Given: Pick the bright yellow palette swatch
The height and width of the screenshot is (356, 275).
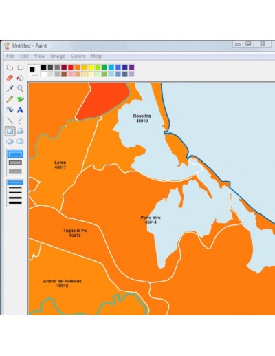Looking at the screenshot, I should click(91, 67).
